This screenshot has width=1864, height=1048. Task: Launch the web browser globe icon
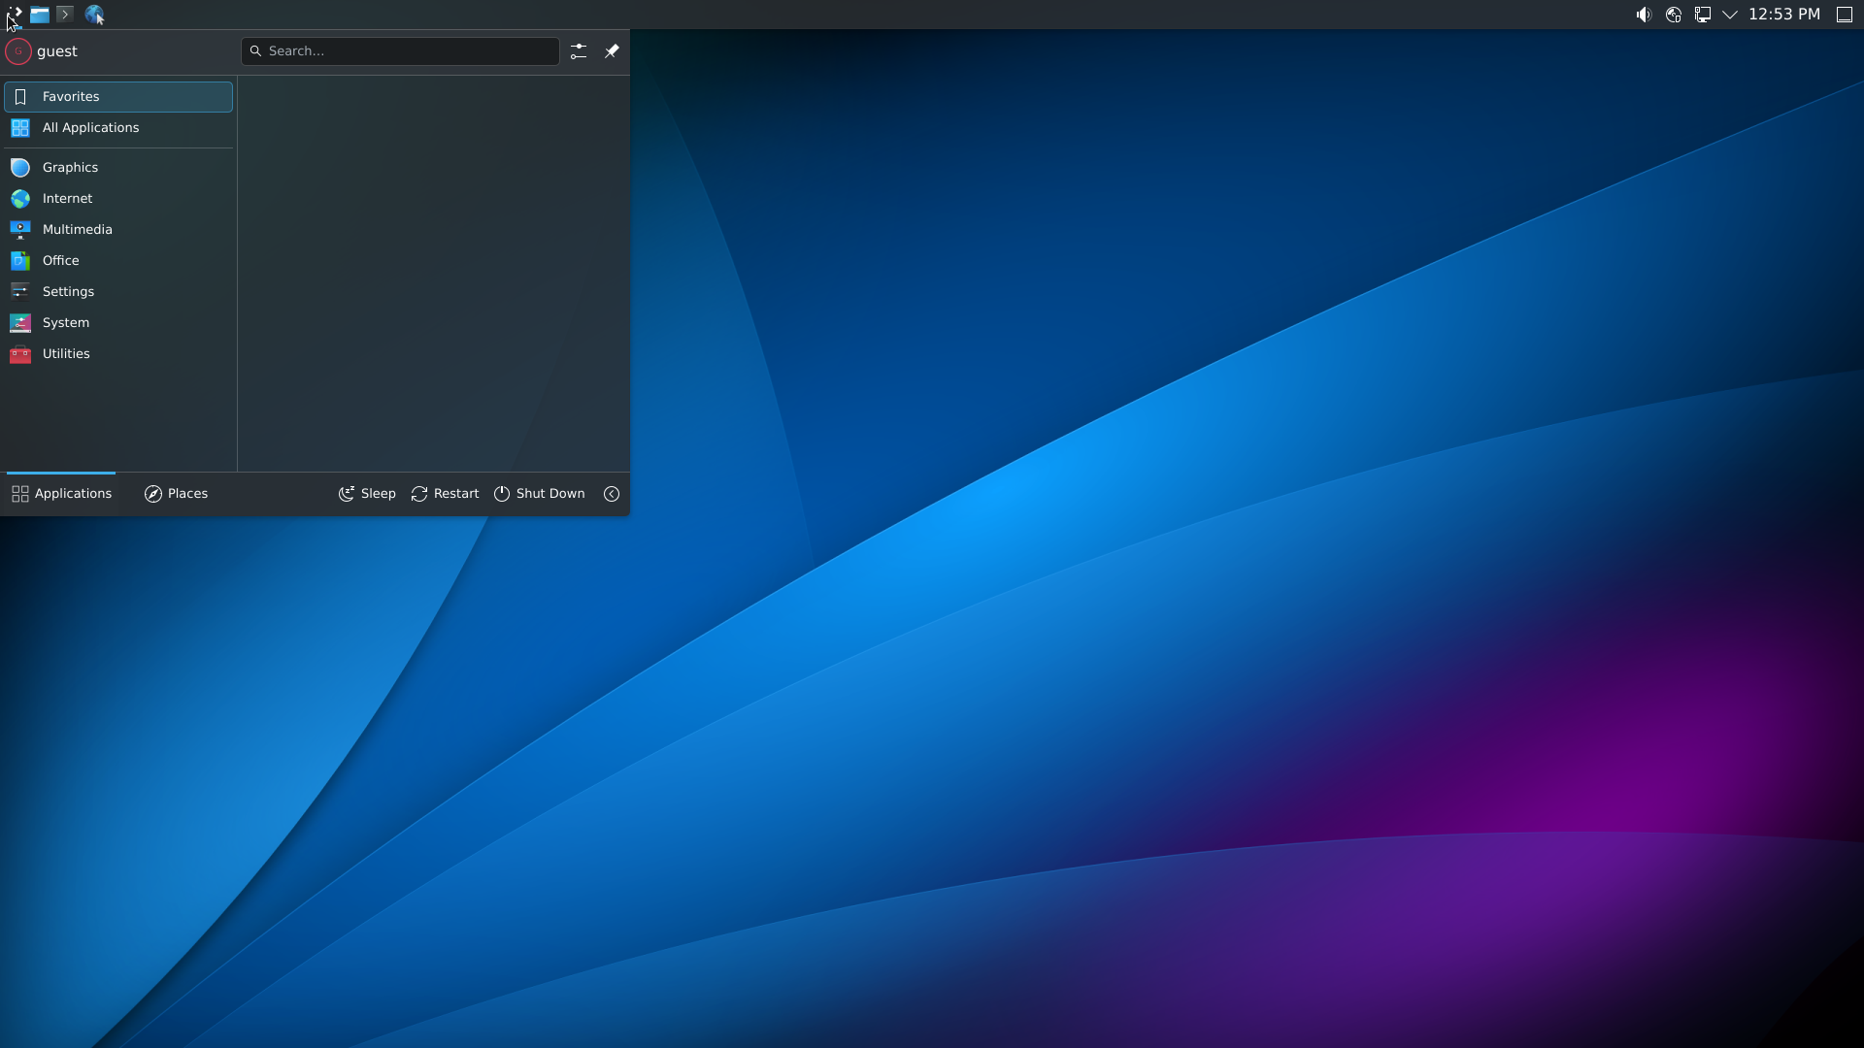point(94,15)
